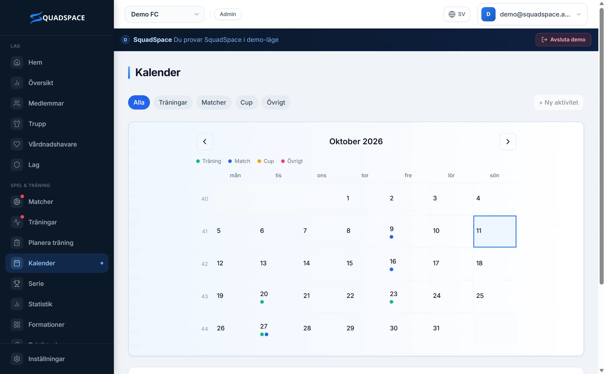Click the Match legend blue dot
The image size is (605, 374).
[x=230, y=161]
